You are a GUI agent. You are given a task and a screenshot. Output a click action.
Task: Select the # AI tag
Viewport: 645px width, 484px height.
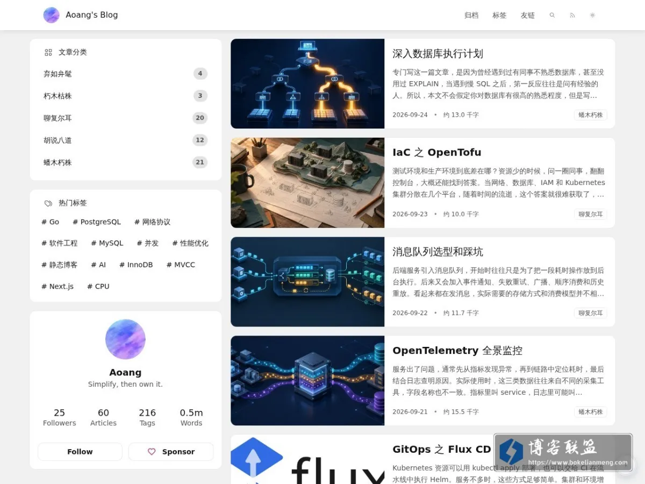pos(98,265)
